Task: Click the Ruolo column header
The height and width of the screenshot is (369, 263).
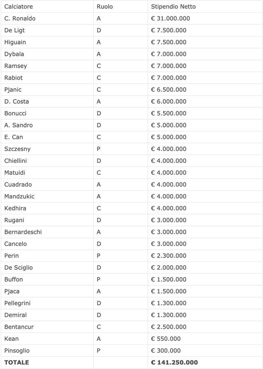Action: [104, 7]
